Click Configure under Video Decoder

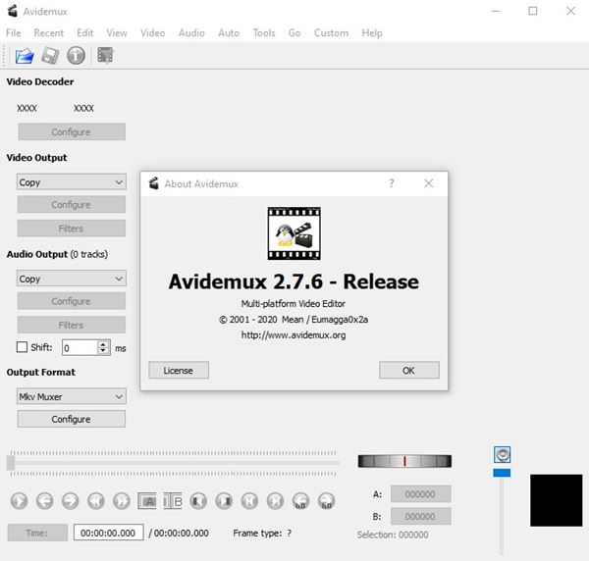tap(72, 131)
